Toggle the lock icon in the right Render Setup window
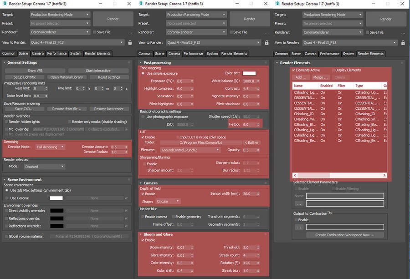Image resolution: width=410 pixels, height=279 pixels. 403,43
